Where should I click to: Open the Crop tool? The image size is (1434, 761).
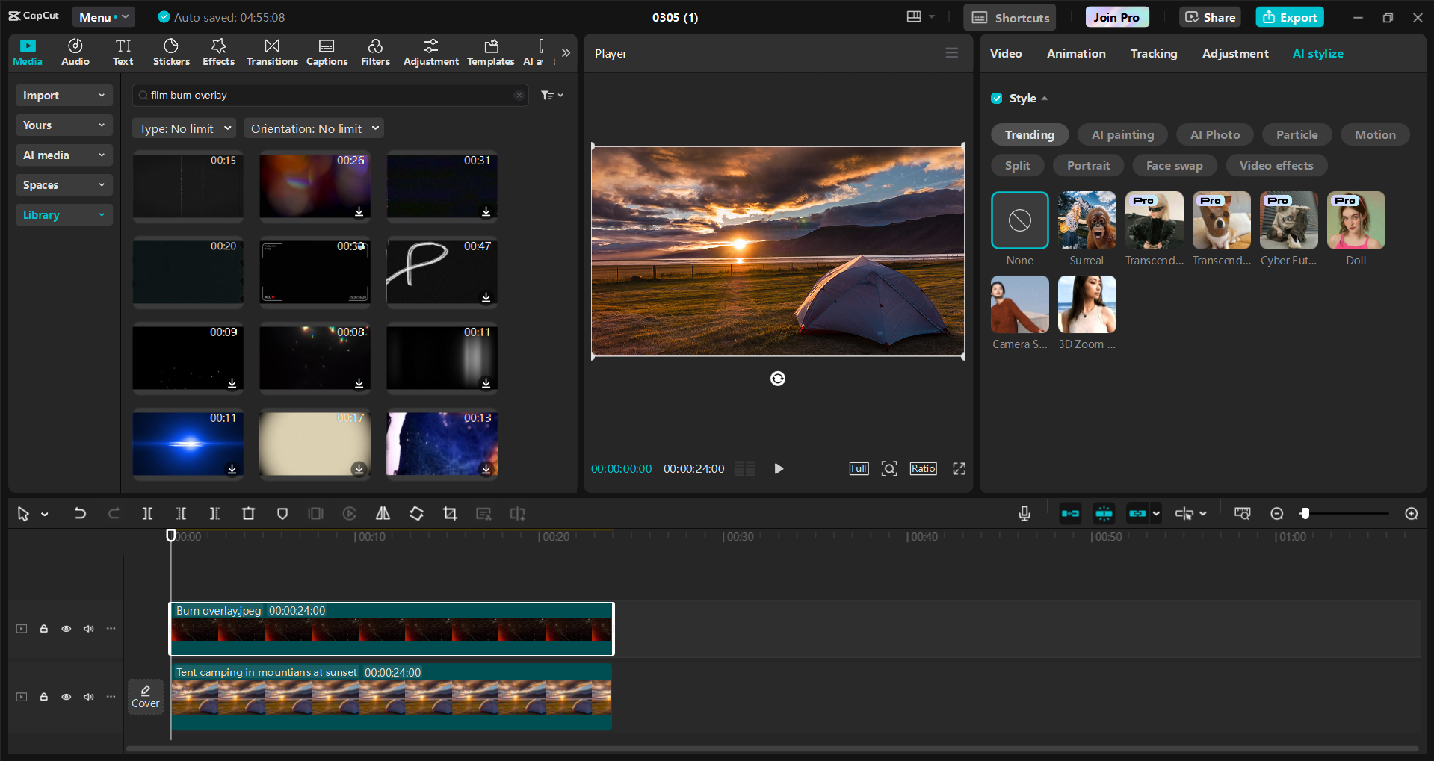point(450,514)
